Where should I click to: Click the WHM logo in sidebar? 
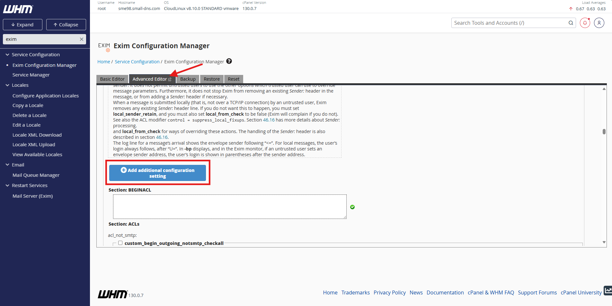tap(18, 9)
